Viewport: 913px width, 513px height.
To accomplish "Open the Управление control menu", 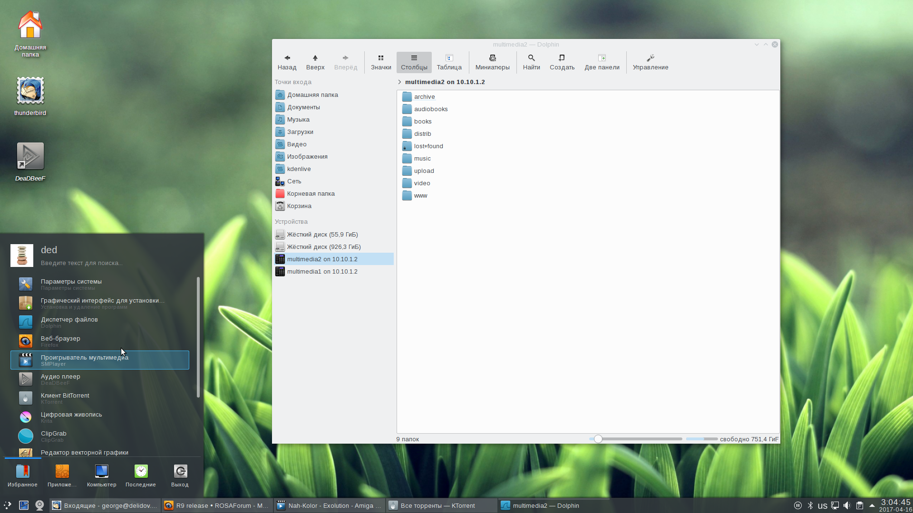I will (650, 62).
